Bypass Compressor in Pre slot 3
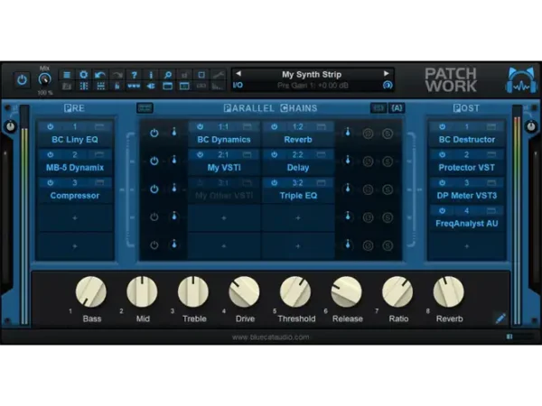The image size is (542, 406). click(x=51, y=182)
